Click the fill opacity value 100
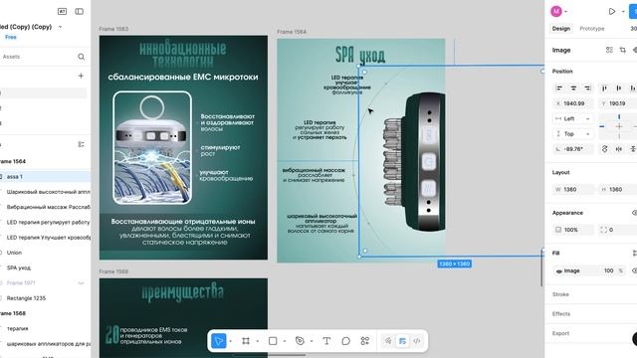Viewport: 637px width, 358px height. coord(608,270)
